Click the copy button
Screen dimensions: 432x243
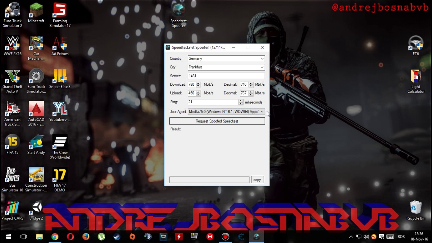(x=257, y=180)
